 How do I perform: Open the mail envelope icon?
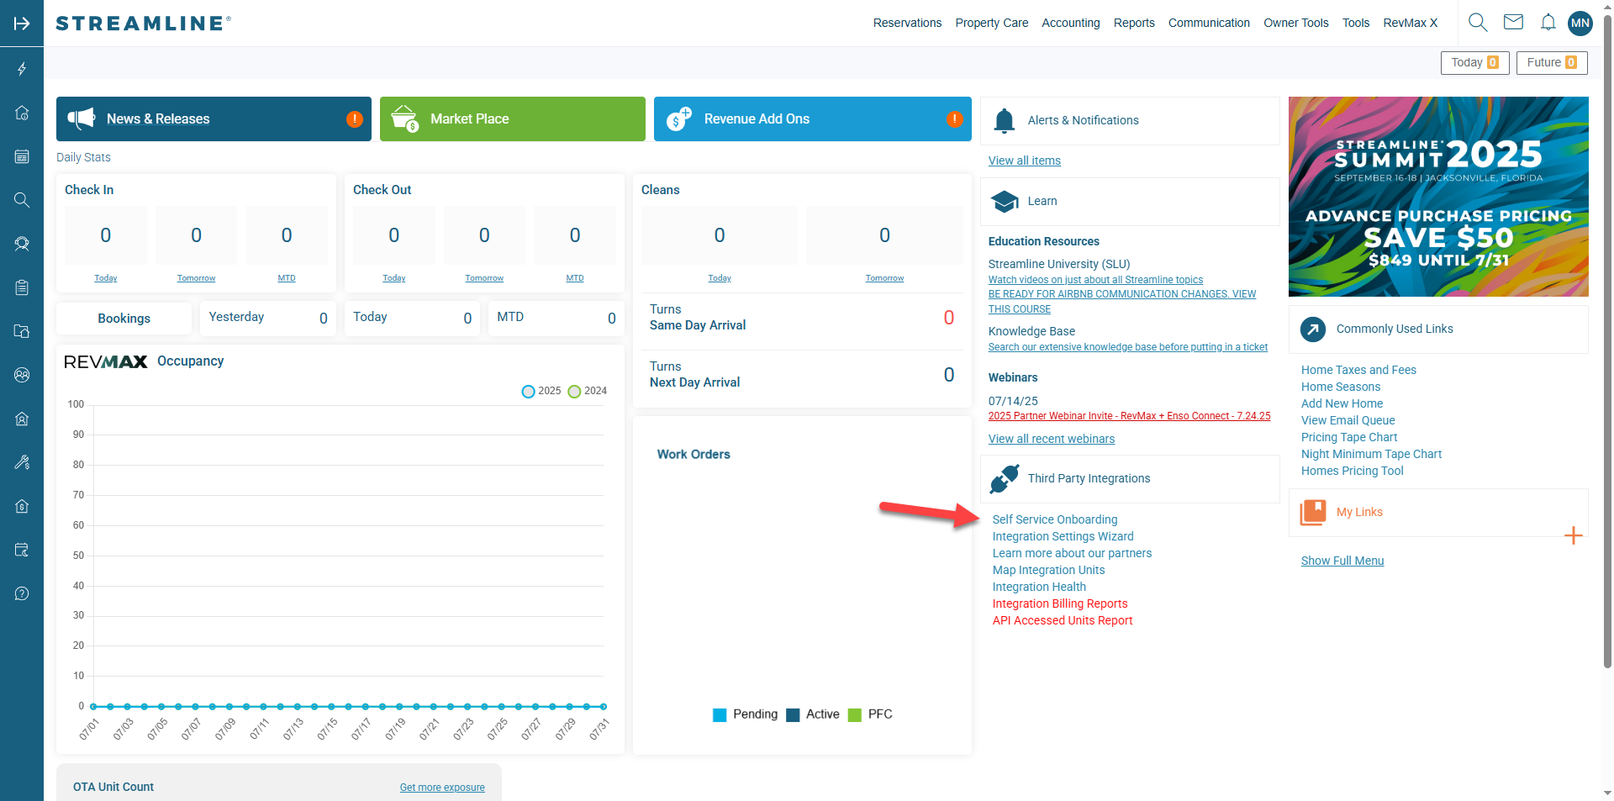tap(1513, 23)
